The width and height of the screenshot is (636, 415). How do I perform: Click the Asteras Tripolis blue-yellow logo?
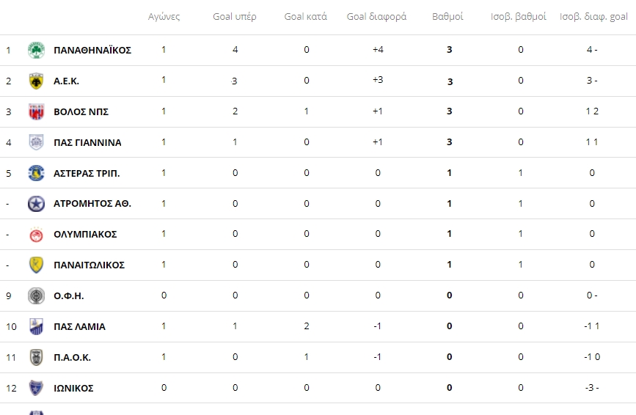click(36, 173)
